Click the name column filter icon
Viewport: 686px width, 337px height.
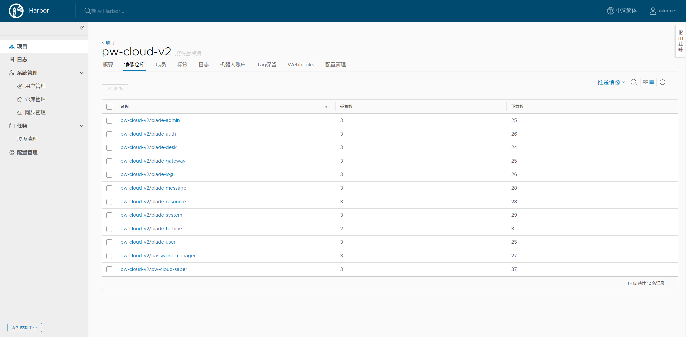[x=326, y=107]
